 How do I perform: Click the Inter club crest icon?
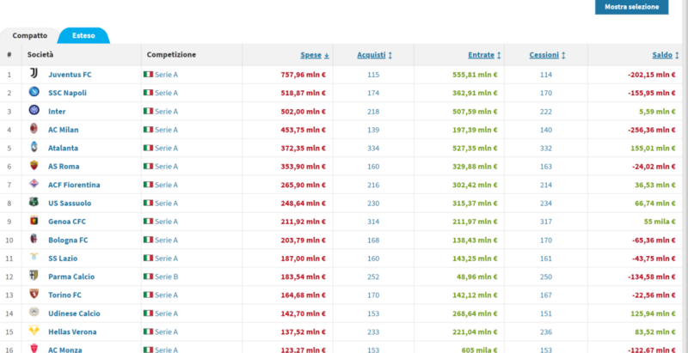click(34, 111)
